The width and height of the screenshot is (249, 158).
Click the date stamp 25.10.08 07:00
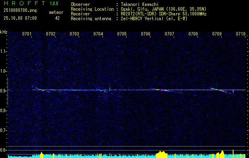point(20,18)
